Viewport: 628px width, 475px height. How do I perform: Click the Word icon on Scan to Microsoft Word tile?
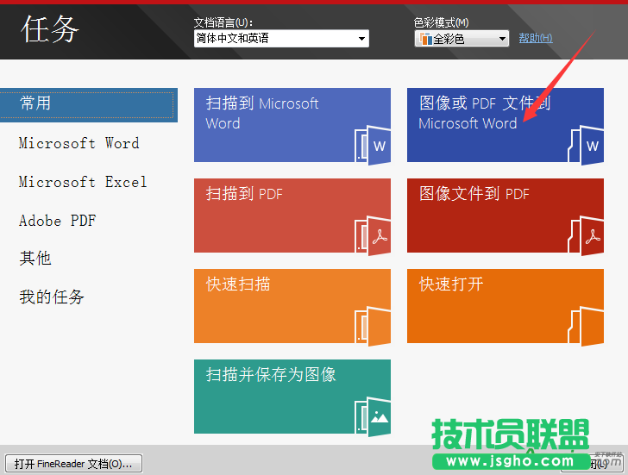point(373,146)
